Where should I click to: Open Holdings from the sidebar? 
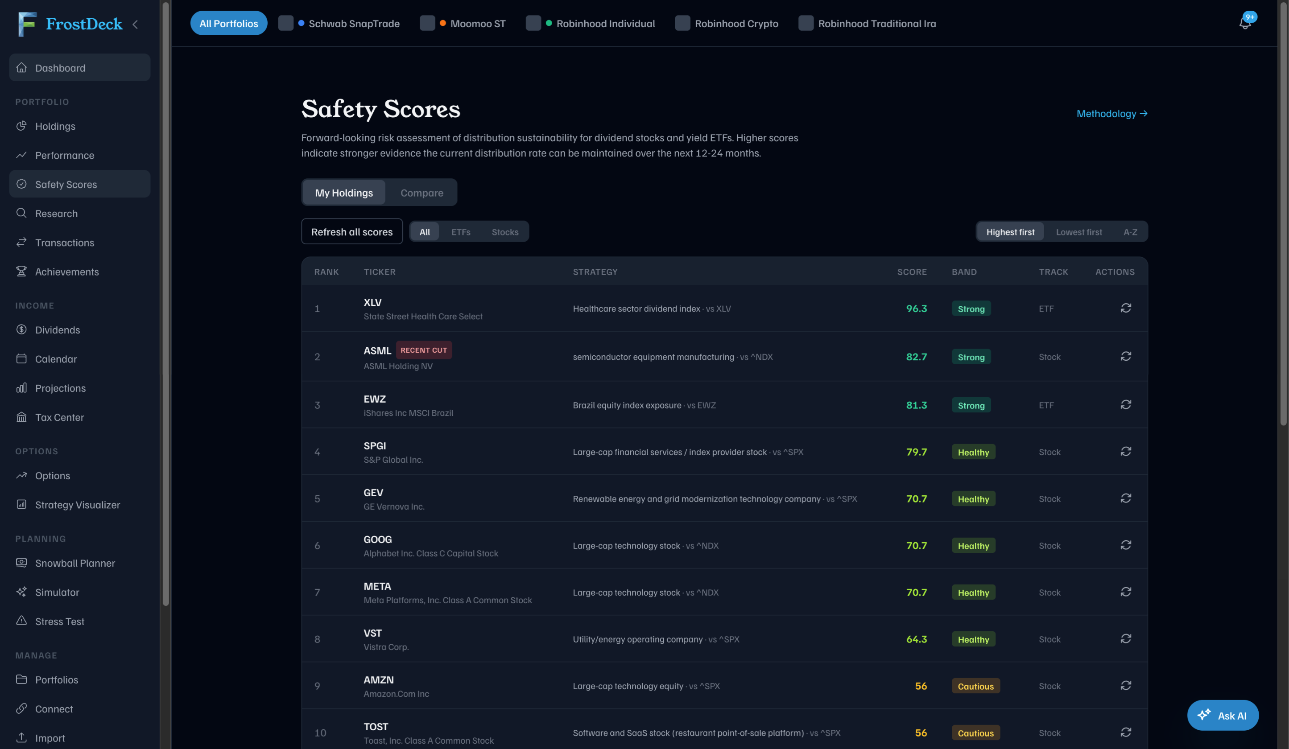click(x=80, y=126)
